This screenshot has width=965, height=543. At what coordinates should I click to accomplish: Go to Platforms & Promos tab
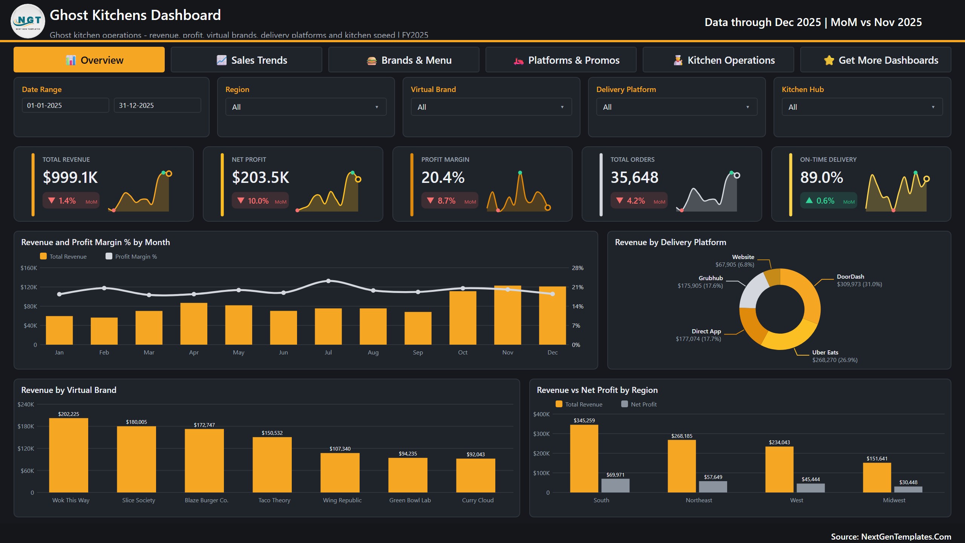[561, 60]
